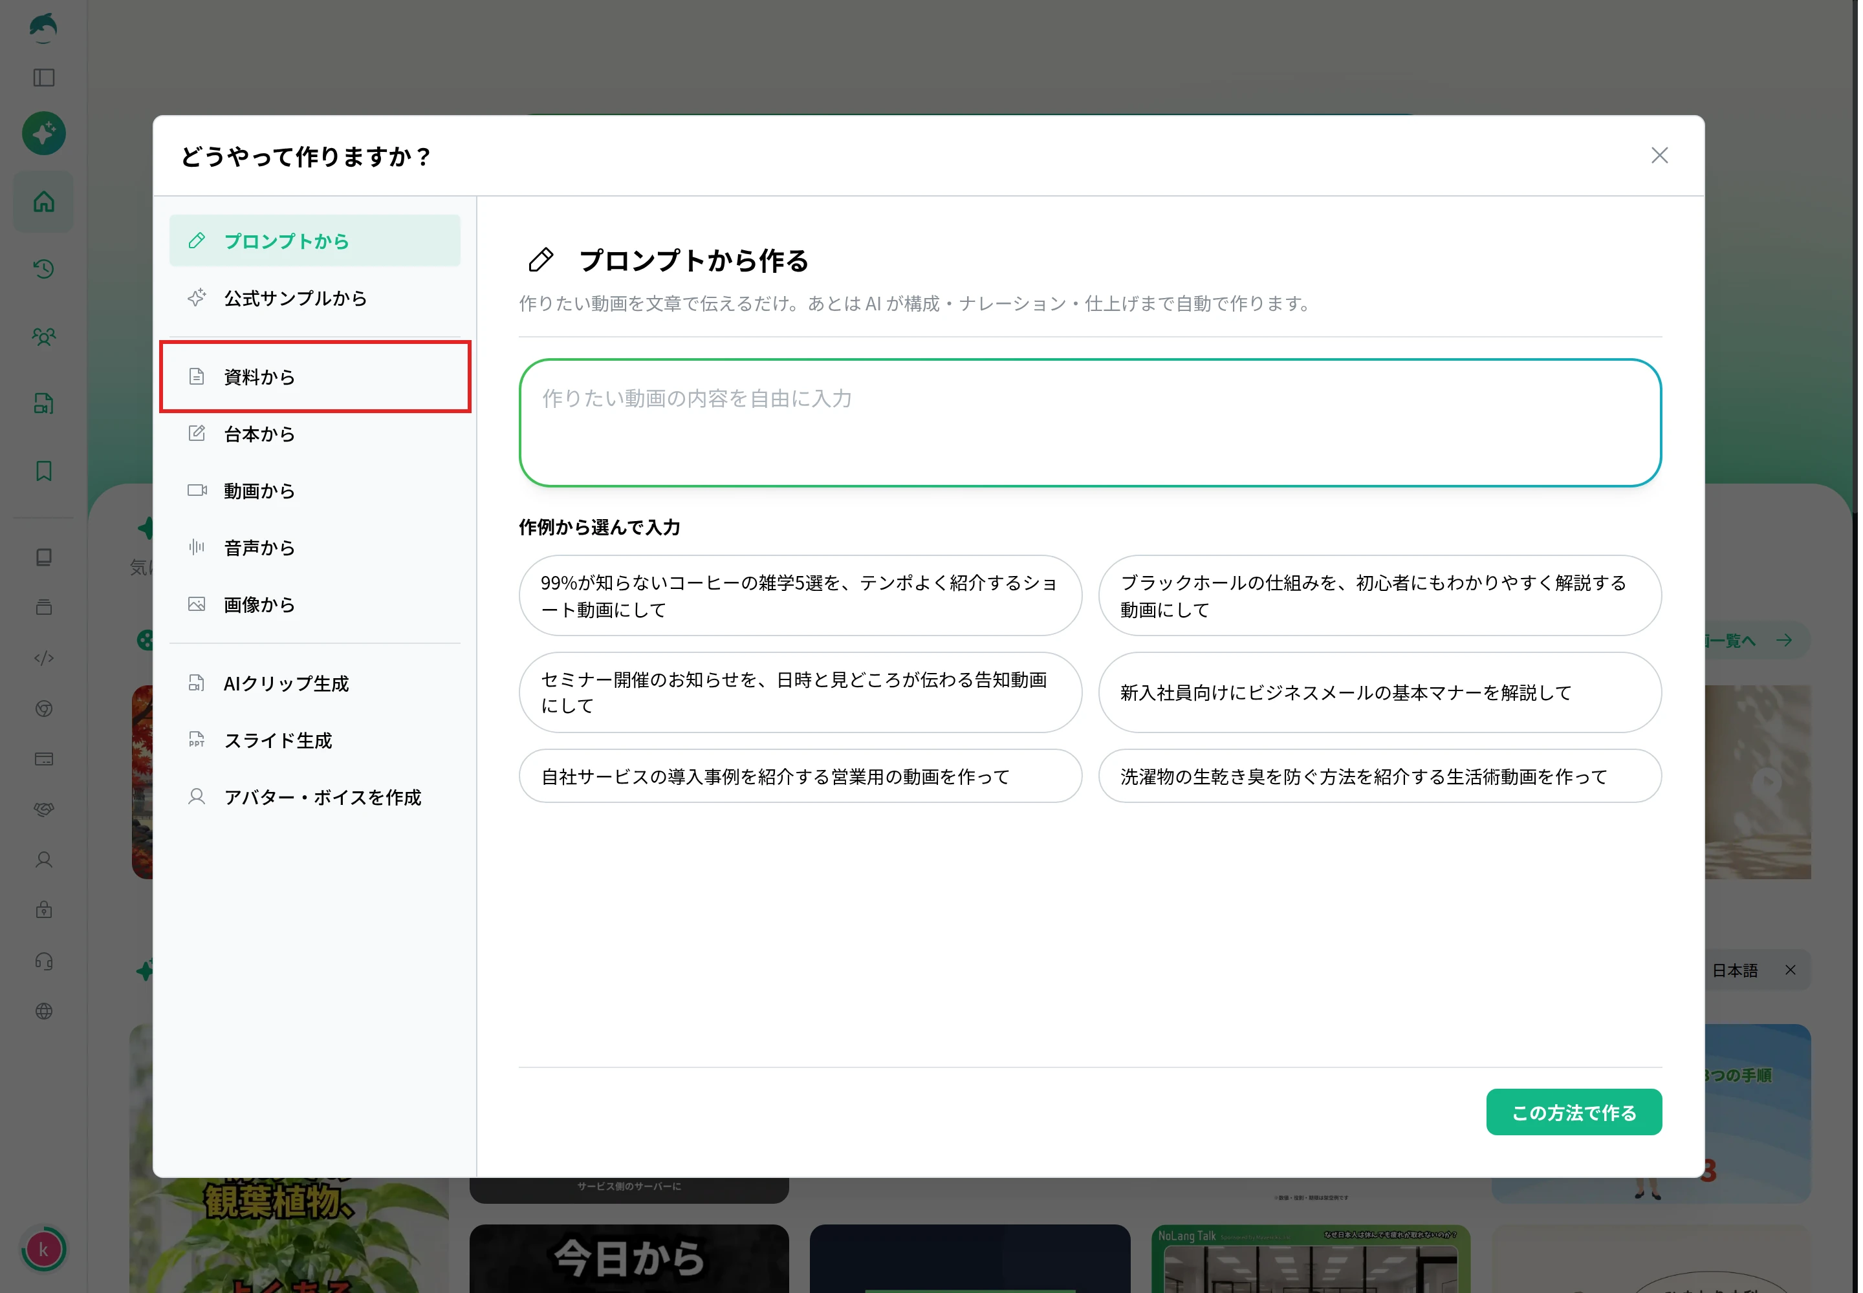Open the code brackets icon in the sidebar

(44, 658)
